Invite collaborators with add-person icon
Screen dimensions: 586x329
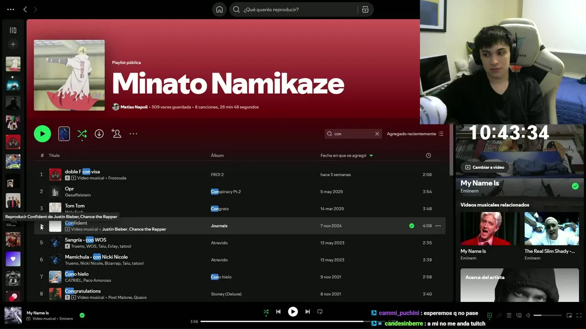(116, 134)
